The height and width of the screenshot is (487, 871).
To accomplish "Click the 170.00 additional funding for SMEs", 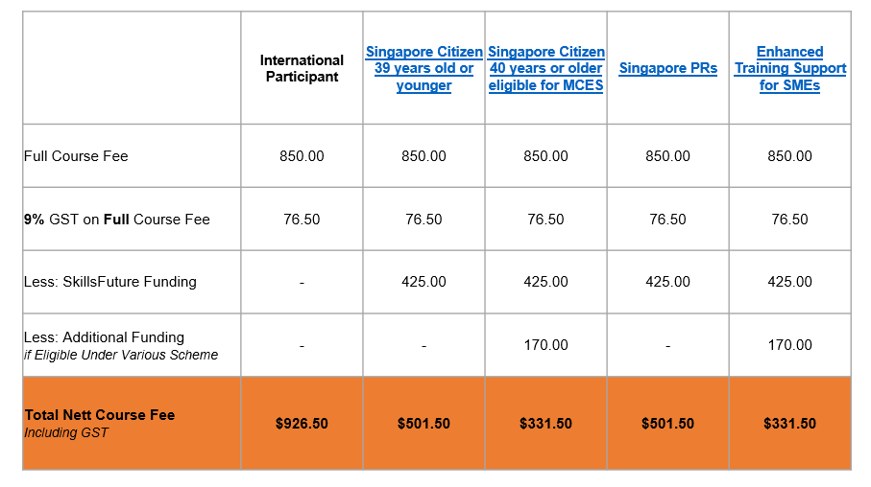I will click(789, 345).
